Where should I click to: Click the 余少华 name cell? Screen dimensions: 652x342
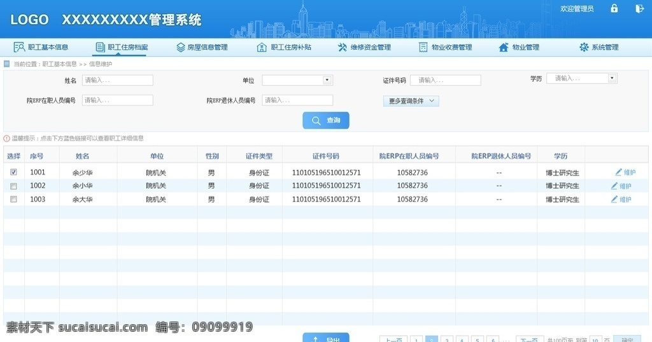pos(82,173)
